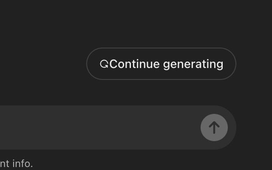Click the 'nt info.' disclaimer text
272x170 pixels.
point(16,163)
